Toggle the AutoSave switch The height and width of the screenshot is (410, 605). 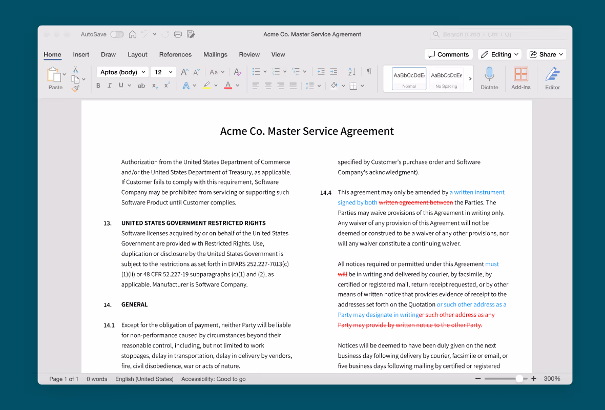(x=117, y=34)
